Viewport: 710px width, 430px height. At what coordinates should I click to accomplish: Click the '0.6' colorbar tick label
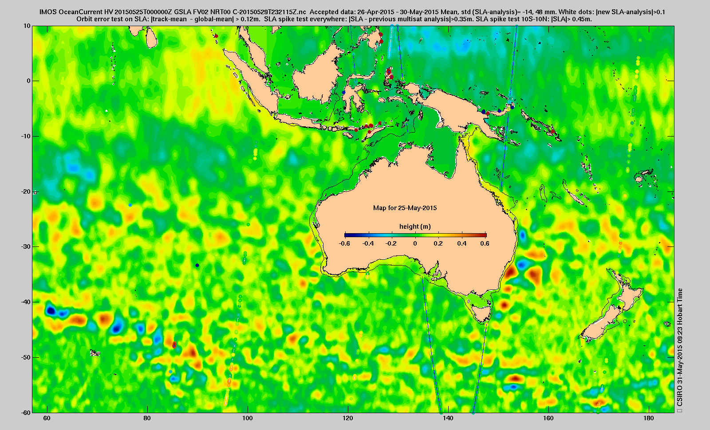(x=485, y=243)
